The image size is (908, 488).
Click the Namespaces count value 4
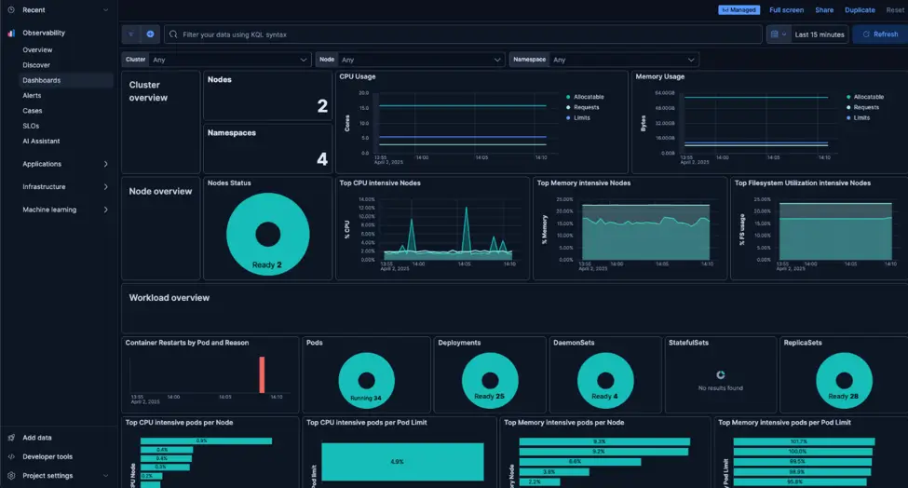pos(322,159)
